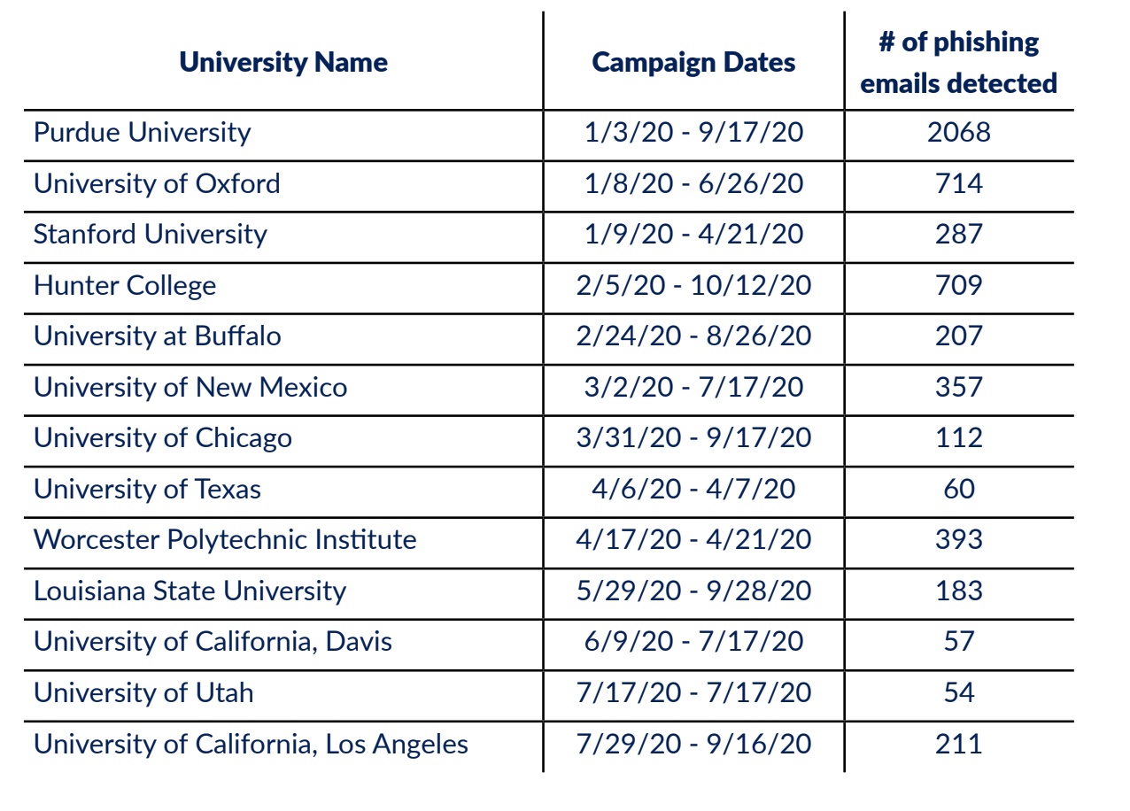Image resolution: width=1130 pixels, height=811 pixels.
Task: Select the University of Texas cell
Action: [147, 490]
